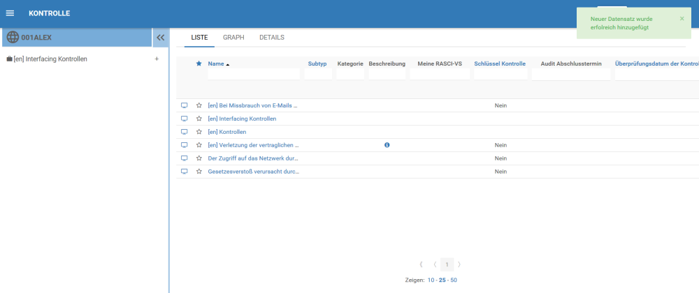Show 10 rows per page
This screenshot has width=699, height=293.
[x=431, y=280]
